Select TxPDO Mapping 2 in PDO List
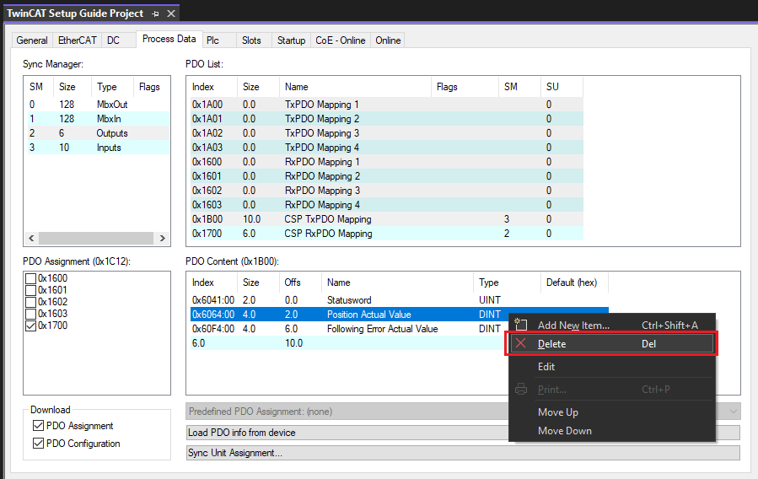Viewport: 758px width, 479px height. 387,119
